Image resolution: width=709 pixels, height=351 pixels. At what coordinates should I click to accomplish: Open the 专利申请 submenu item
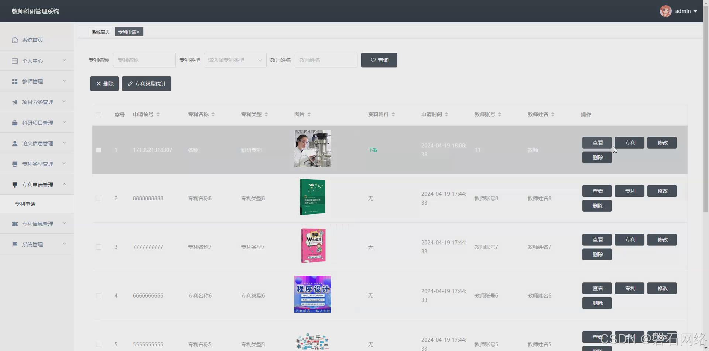(37, 204)
